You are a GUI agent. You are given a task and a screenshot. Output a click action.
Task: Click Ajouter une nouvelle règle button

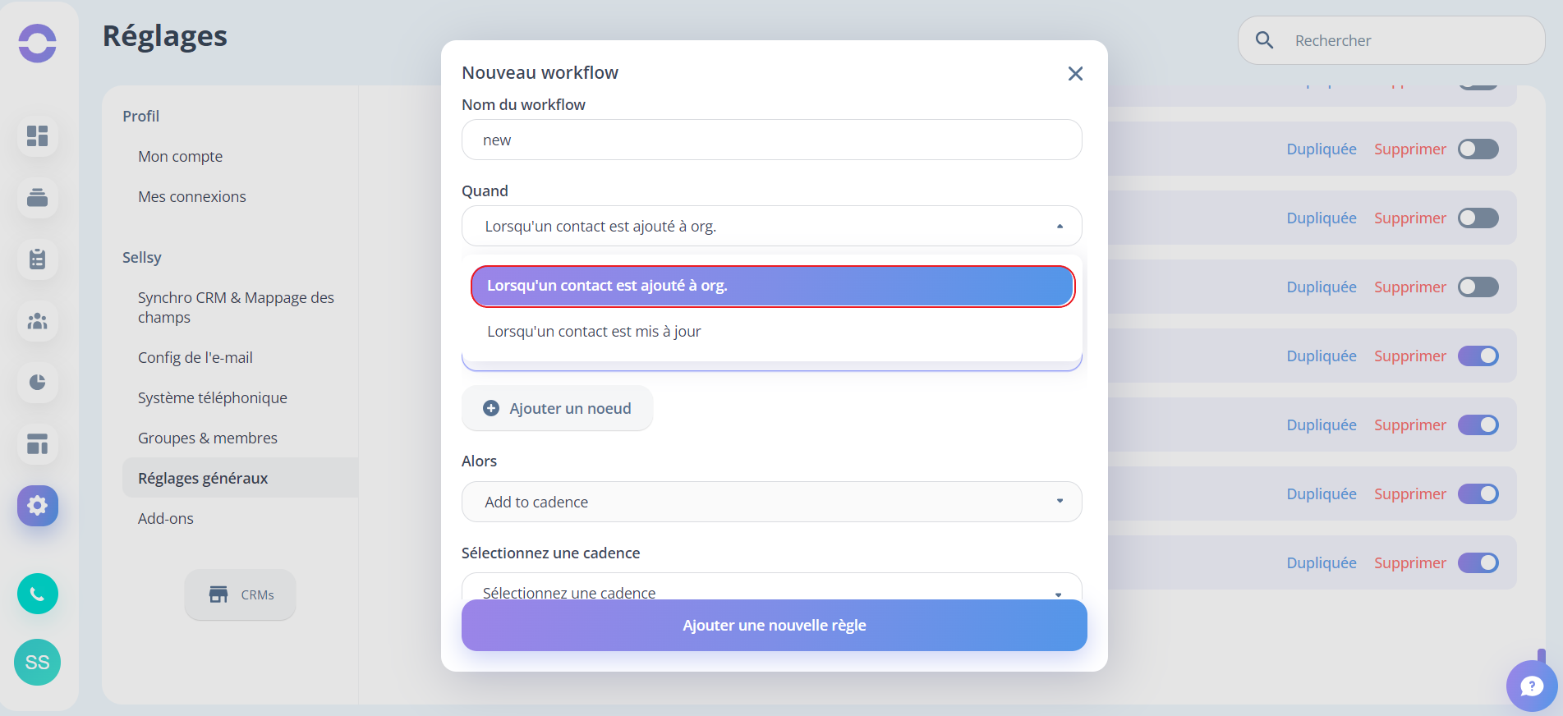[775, 626]
